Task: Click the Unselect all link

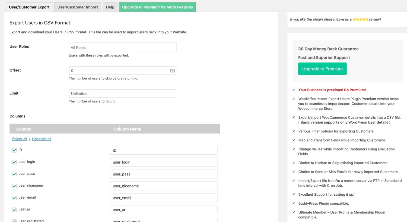Action: point(41,139)
